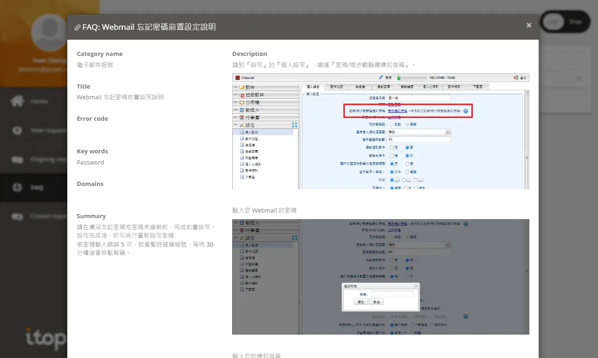Click the 'Error code' field label
The height and width of the screenshot is (358, 598).
(x=92, y=118)
